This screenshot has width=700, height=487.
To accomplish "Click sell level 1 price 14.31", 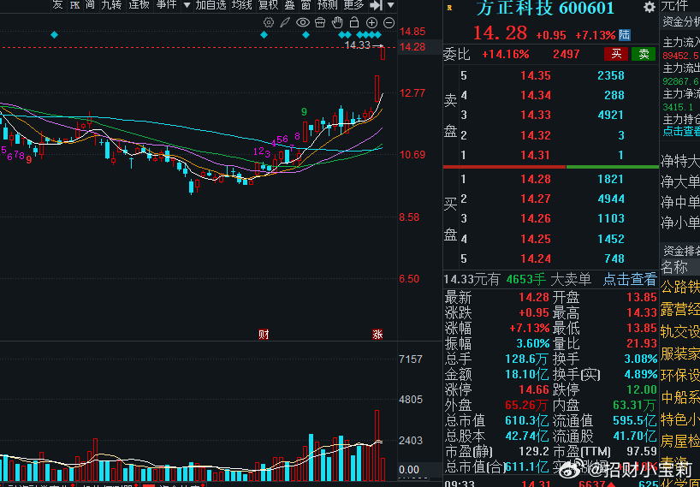I will (535, 155).
